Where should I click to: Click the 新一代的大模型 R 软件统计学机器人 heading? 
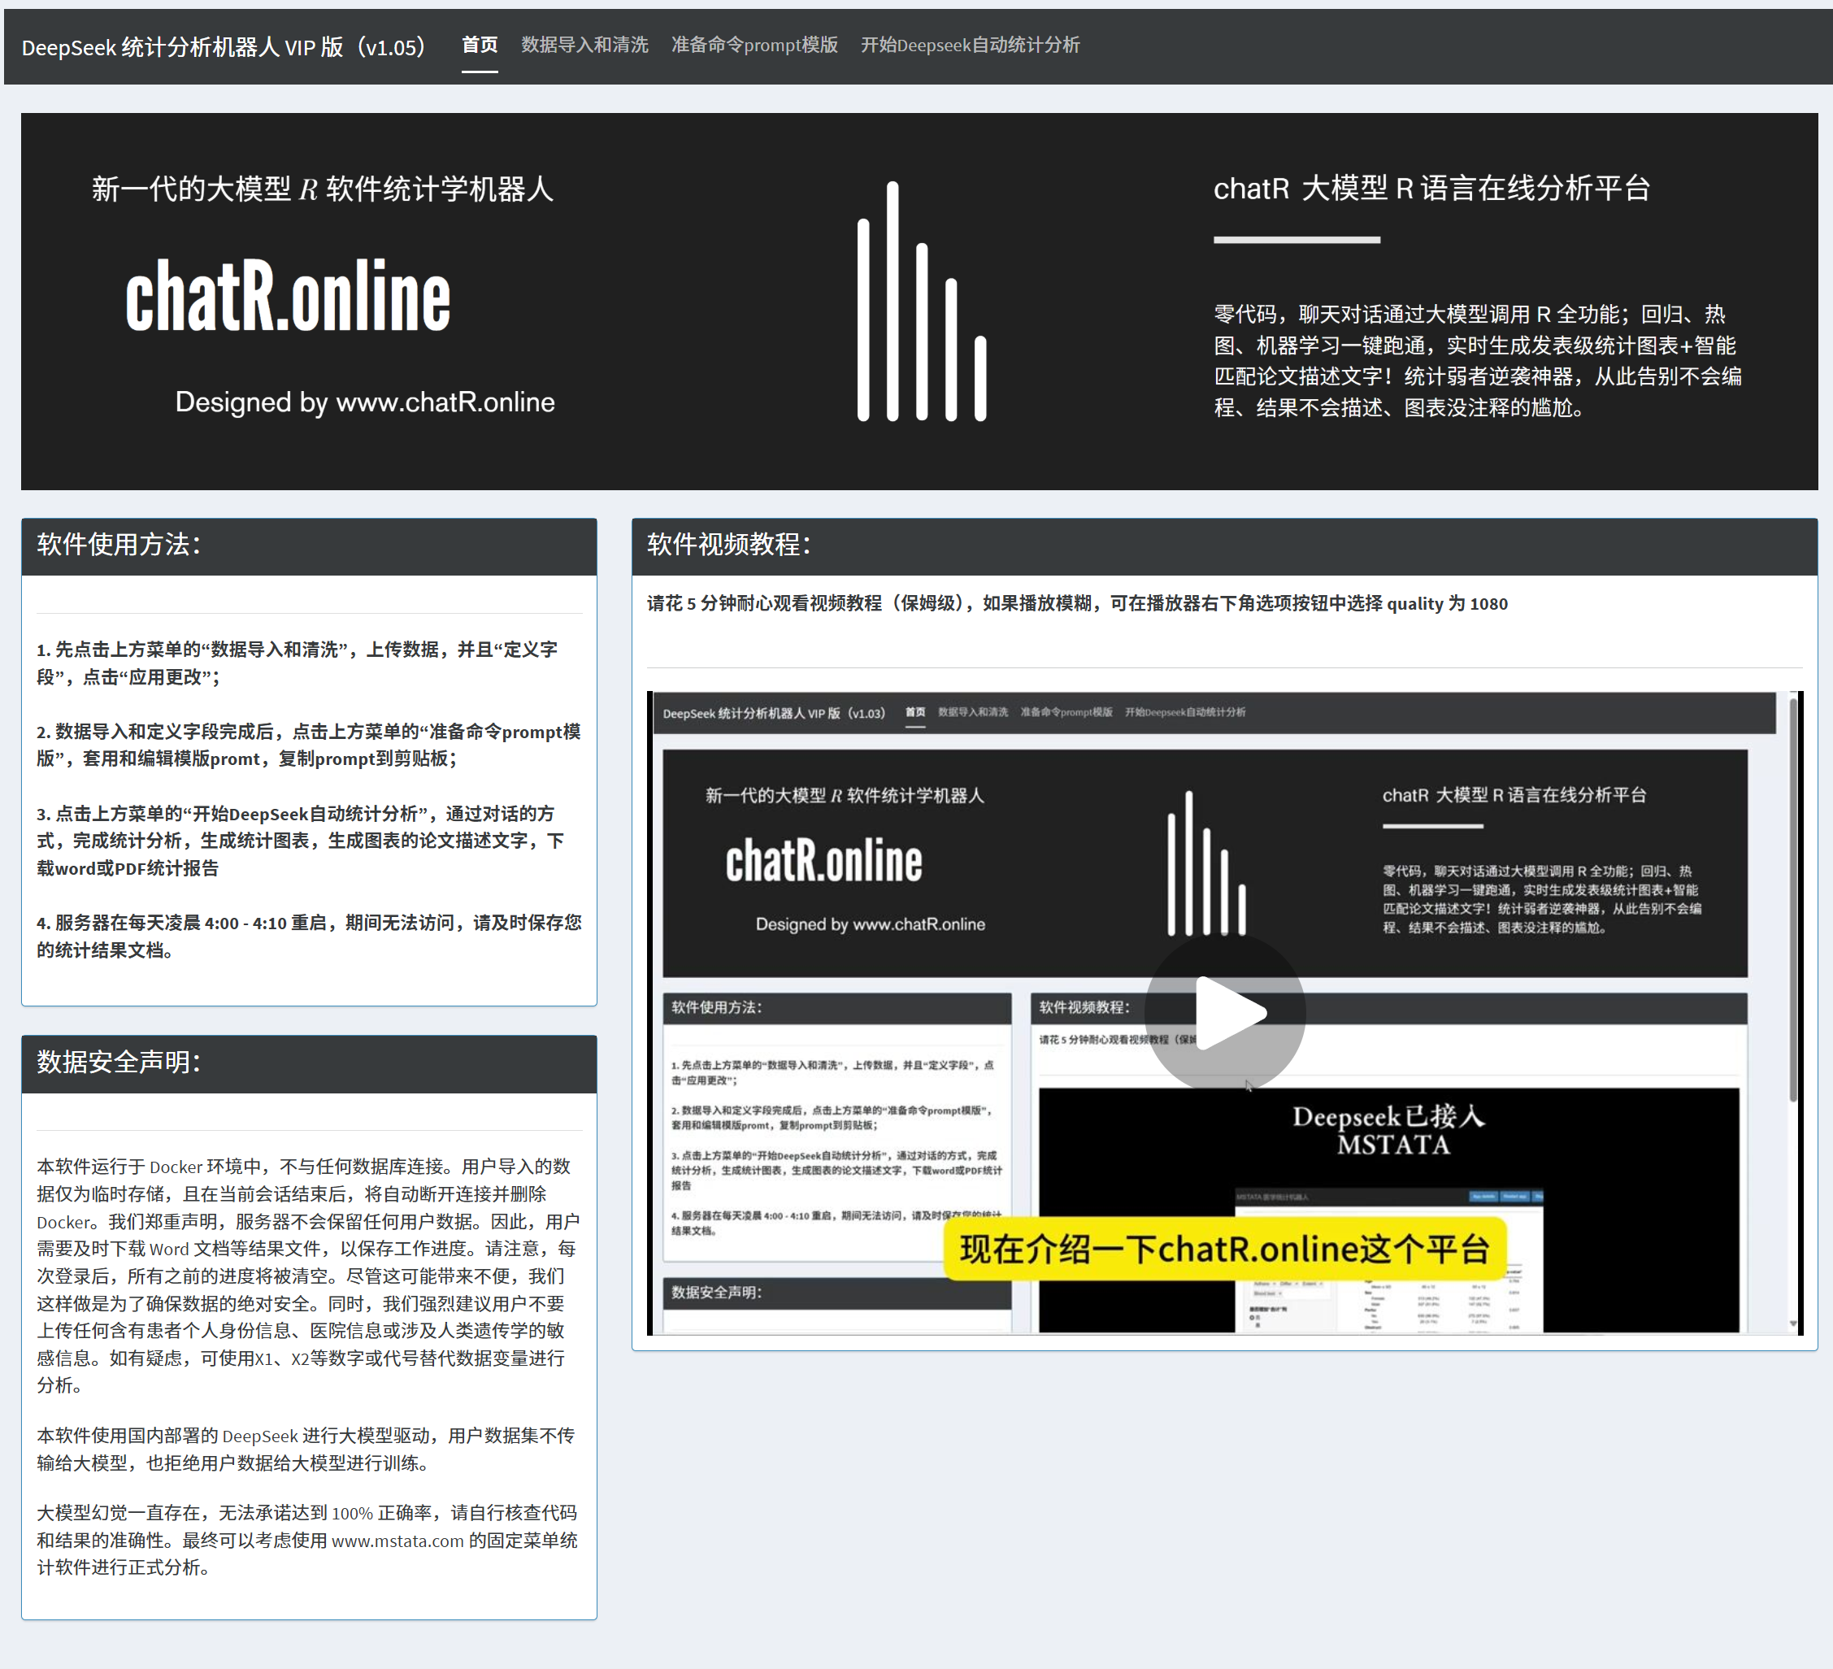click(322, 189)
